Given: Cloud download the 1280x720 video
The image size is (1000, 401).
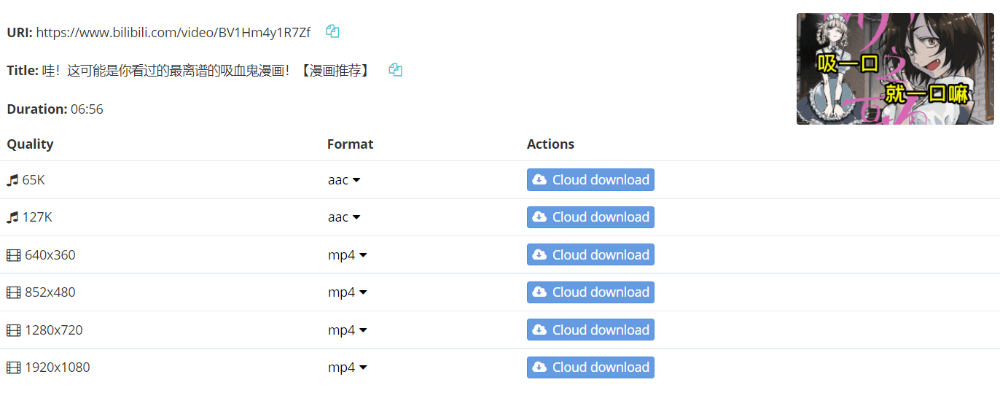Looking at the screenshot, I should click(590, 330).
